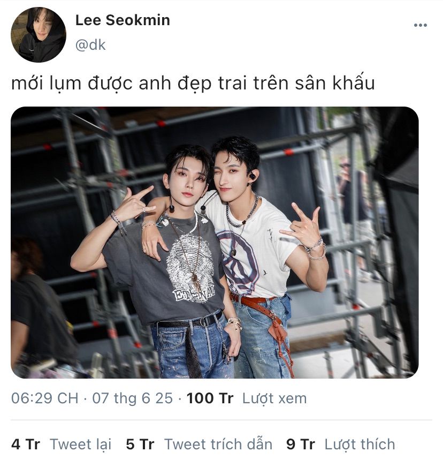
Task: Open the Tweet trích dẫn list
Action: tap(218, 444)
